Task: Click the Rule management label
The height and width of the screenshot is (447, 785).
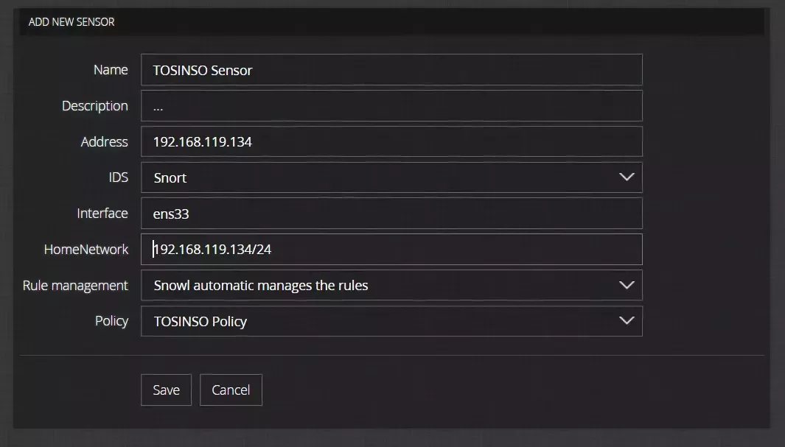Action: coord(76,286)
